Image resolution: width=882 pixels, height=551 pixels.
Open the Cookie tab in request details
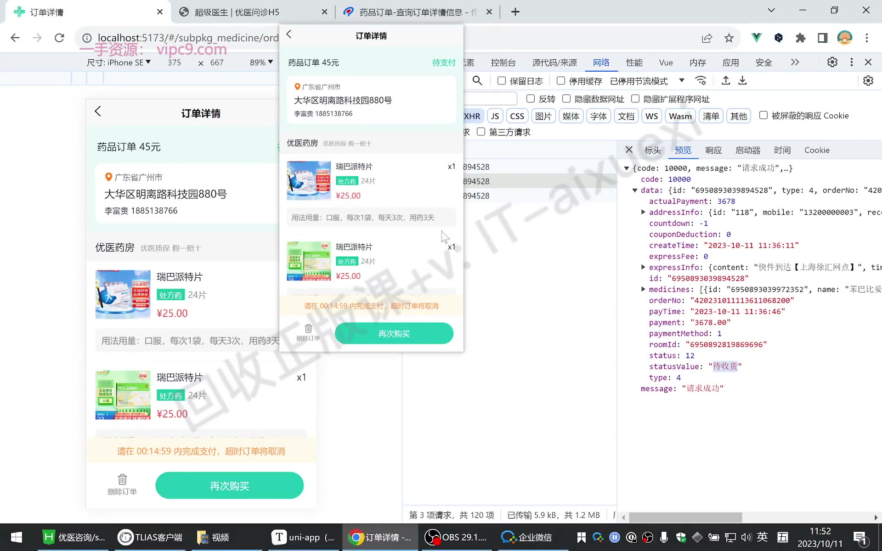click(817, 150)
